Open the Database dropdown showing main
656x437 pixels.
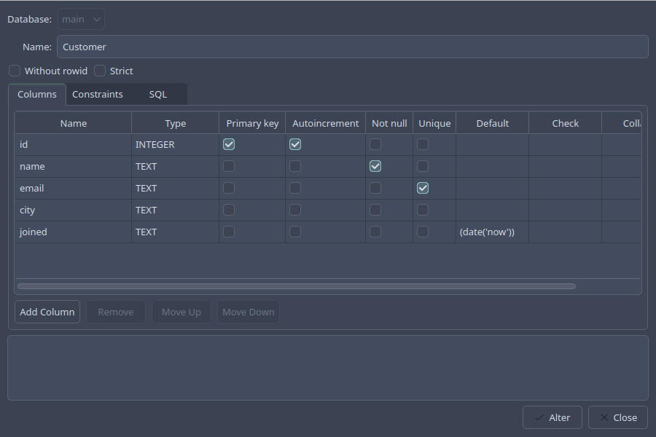coord(81,19)
